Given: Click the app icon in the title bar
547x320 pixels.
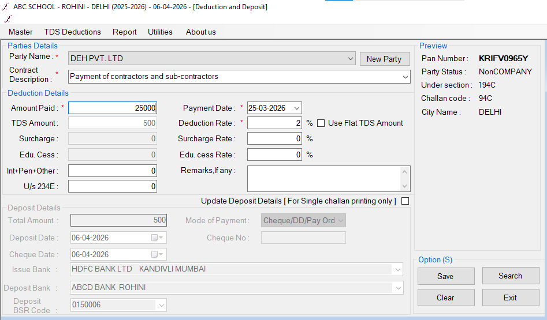Looking at the screenshot, I should pyautogui.click(x=5, y=7).
